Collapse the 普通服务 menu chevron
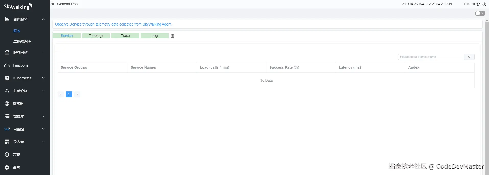Screen dimensions: 489x175 click(x=43, y=19)
